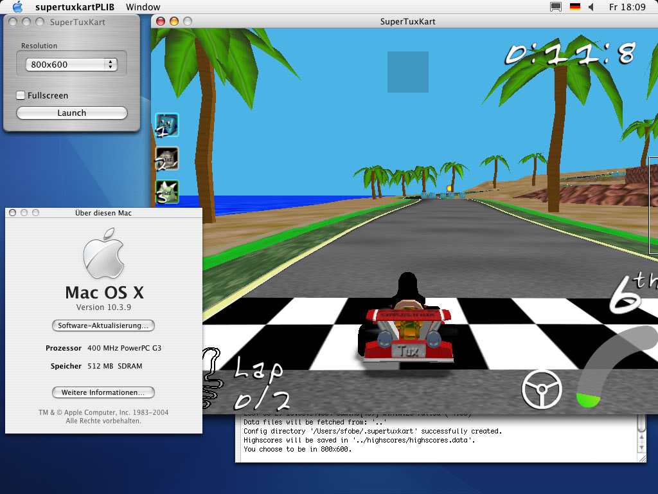Click the third place racer icon
The image size is (658, 494).
pyautogui.click(x=167, y=192)
